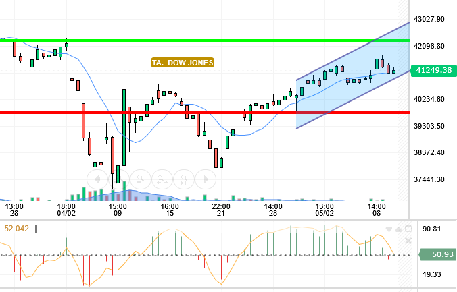Click the 13:00 28 time axis label
Screen dimensions: 457x292
(x=14, y=210)
